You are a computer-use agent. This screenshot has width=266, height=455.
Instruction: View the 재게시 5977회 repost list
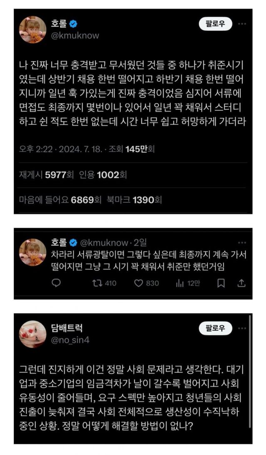[x=47, y=175]
